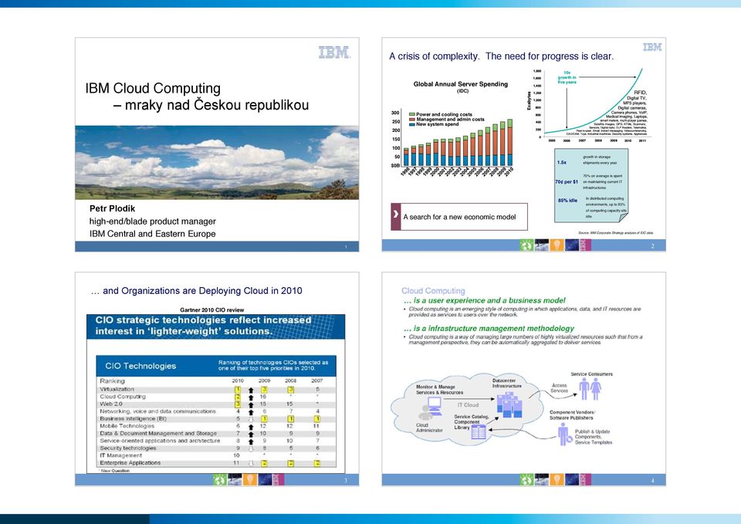Click '… is a user experience and a business model'
Viewport: 741px width, 524px height.
(x=485, y=300)
